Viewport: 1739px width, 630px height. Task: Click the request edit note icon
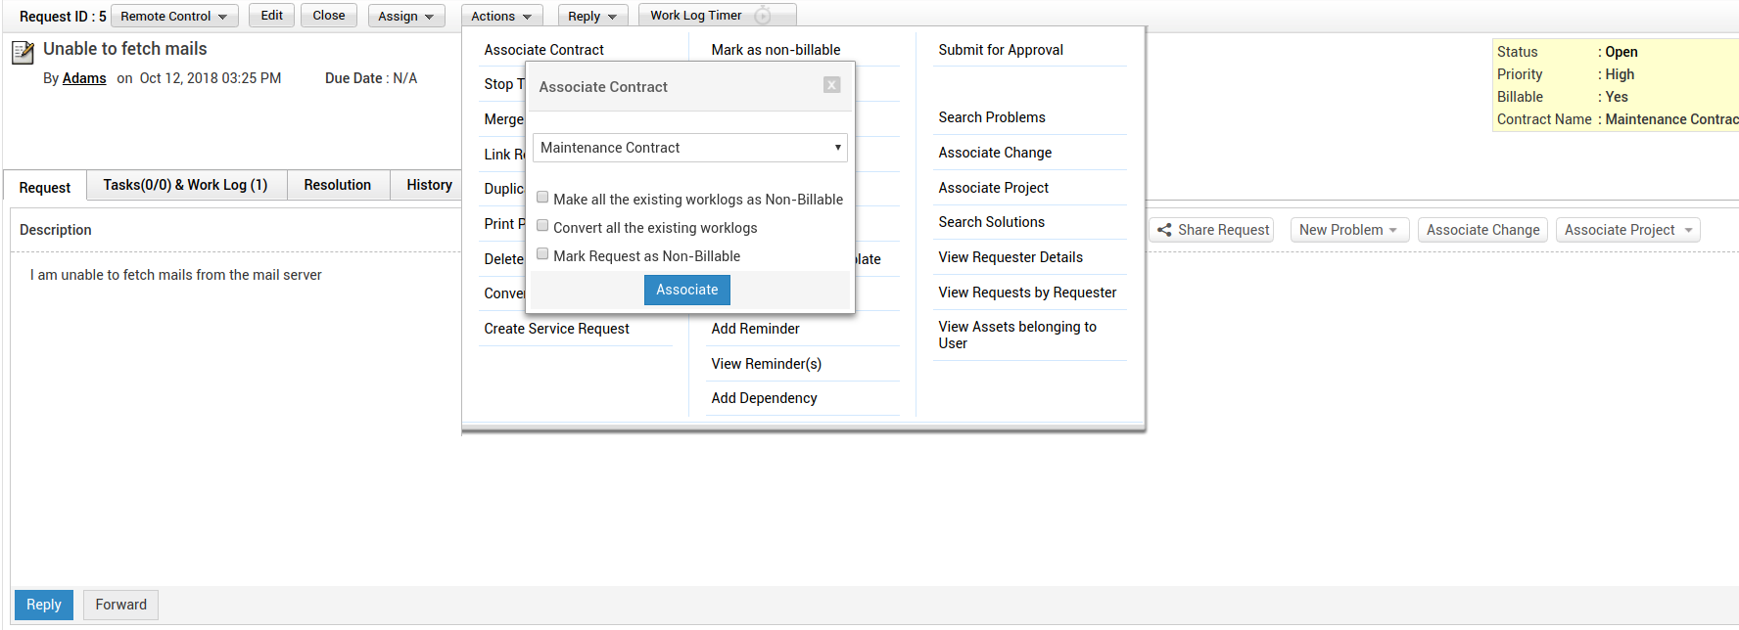coord(23,52)
